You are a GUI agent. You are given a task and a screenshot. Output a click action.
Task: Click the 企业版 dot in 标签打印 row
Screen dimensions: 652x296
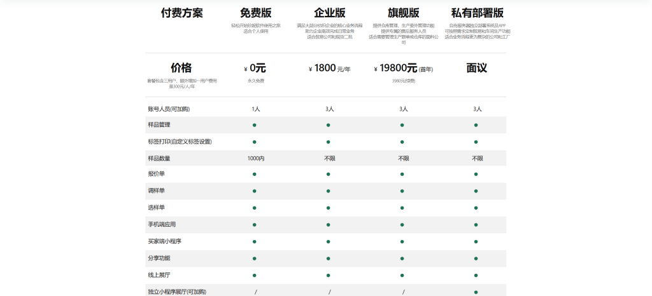(x=329, y=142)
